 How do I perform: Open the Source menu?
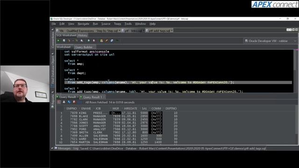(x=106, y=24)
